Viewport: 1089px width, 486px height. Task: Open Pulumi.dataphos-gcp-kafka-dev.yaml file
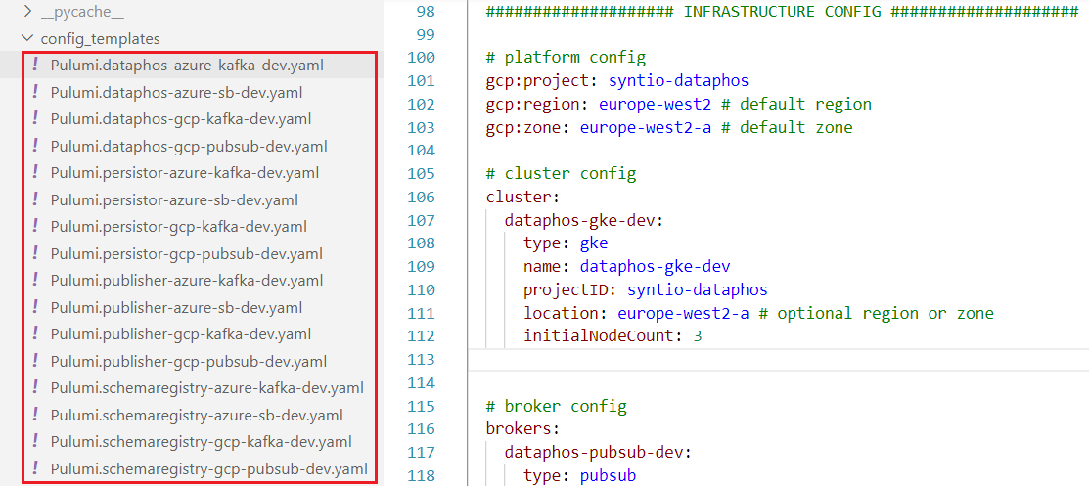coord(181,118)
